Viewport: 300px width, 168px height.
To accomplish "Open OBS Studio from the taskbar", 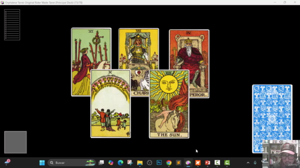I will (x=150, y=163).
